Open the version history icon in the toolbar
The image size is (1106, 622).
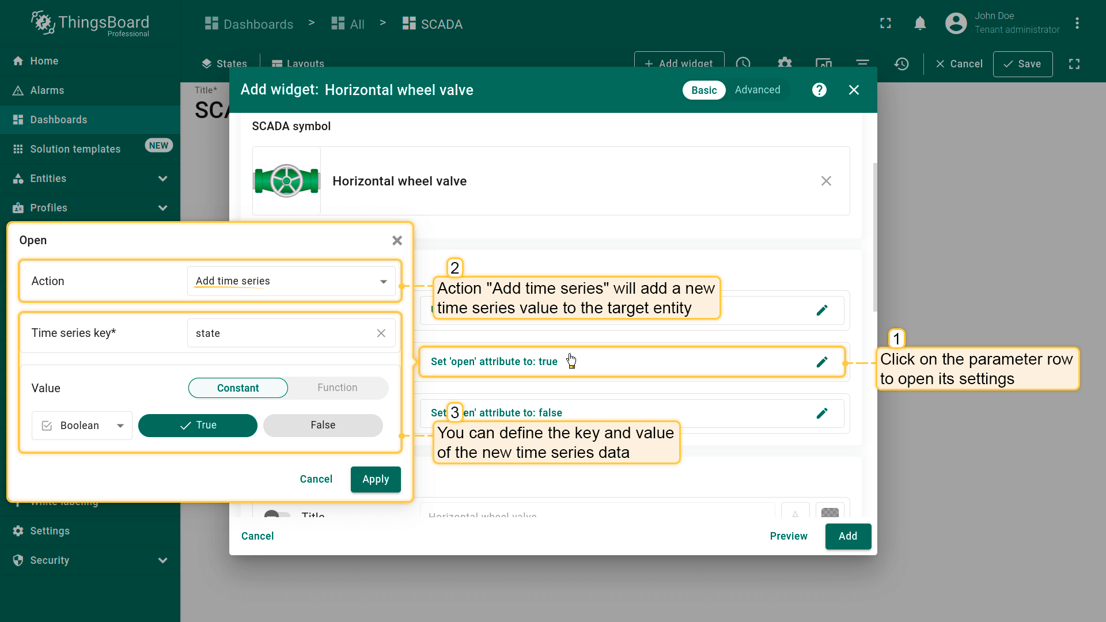pos(902,64)
